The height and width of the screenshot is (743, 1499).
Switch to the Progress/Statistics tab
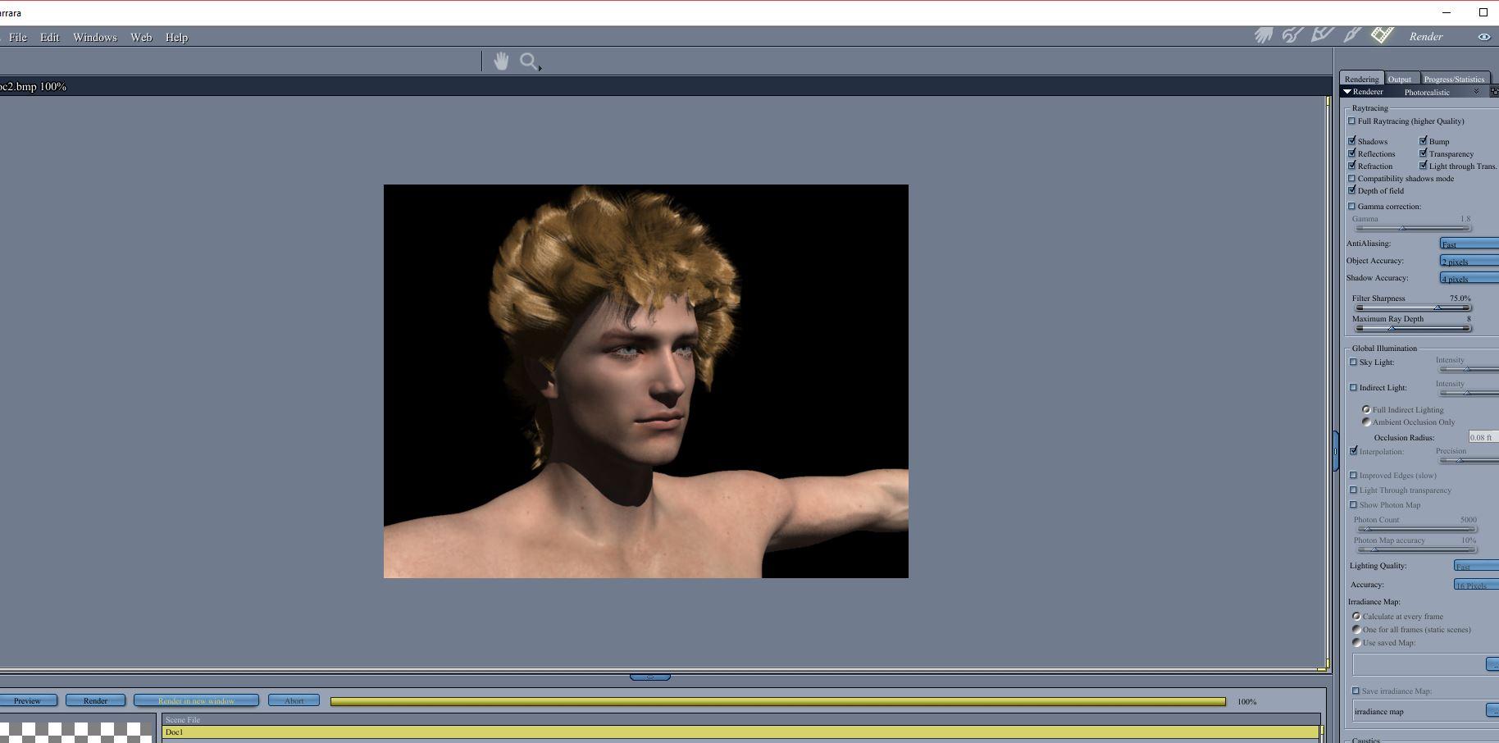coord(1454,79)
